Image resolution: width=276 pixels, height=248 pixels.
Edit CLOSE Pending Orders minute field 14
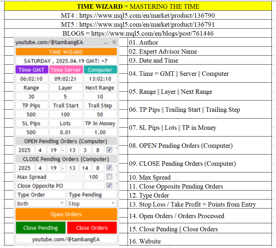[x=85, y=168]
